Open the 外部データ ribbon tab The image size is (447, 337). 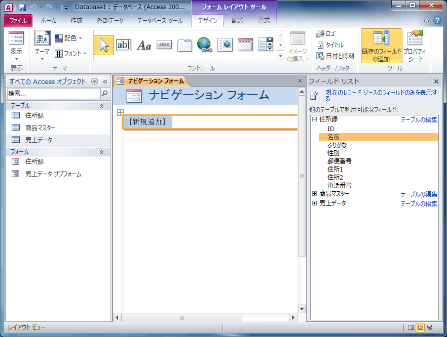[110, 20]
